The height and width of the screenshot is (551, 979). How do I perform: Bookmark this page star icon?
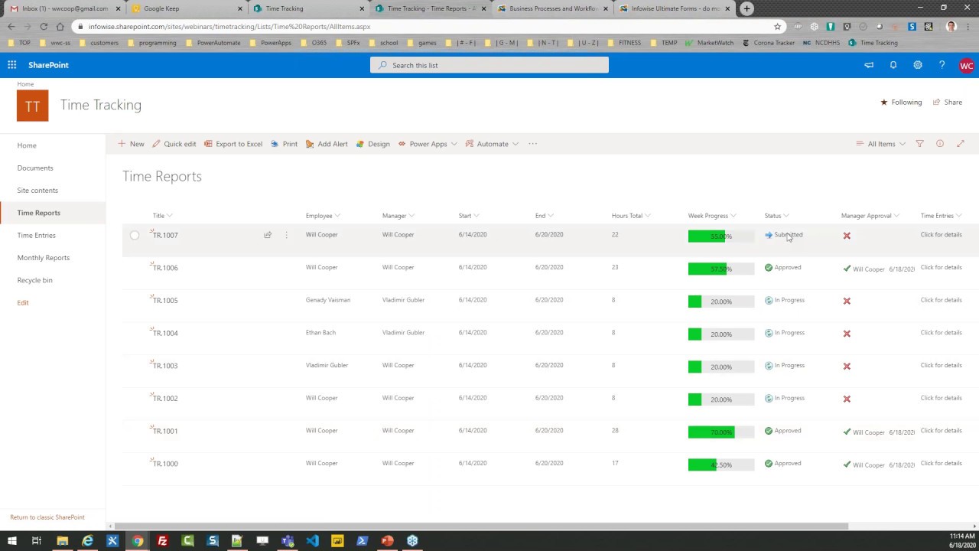777,26
